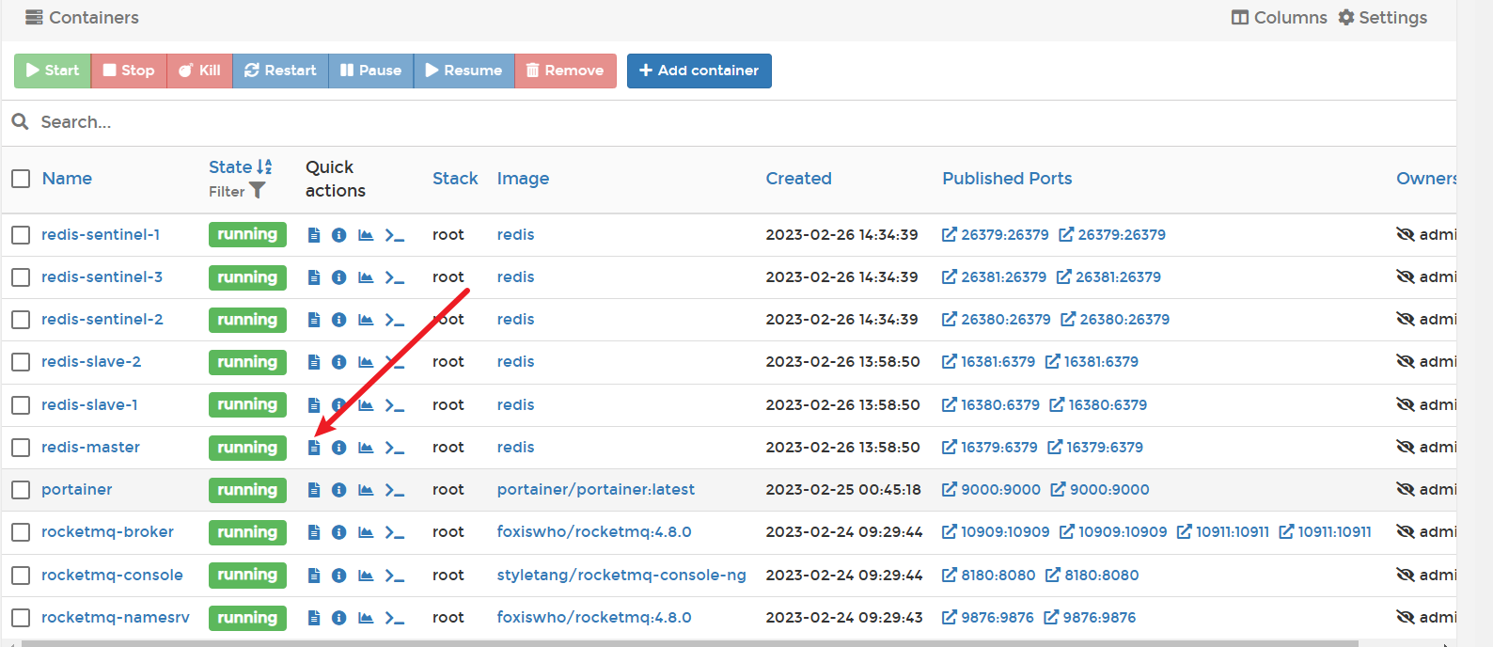
Task: Click the Add container button
Action: [x=699, y=71]
